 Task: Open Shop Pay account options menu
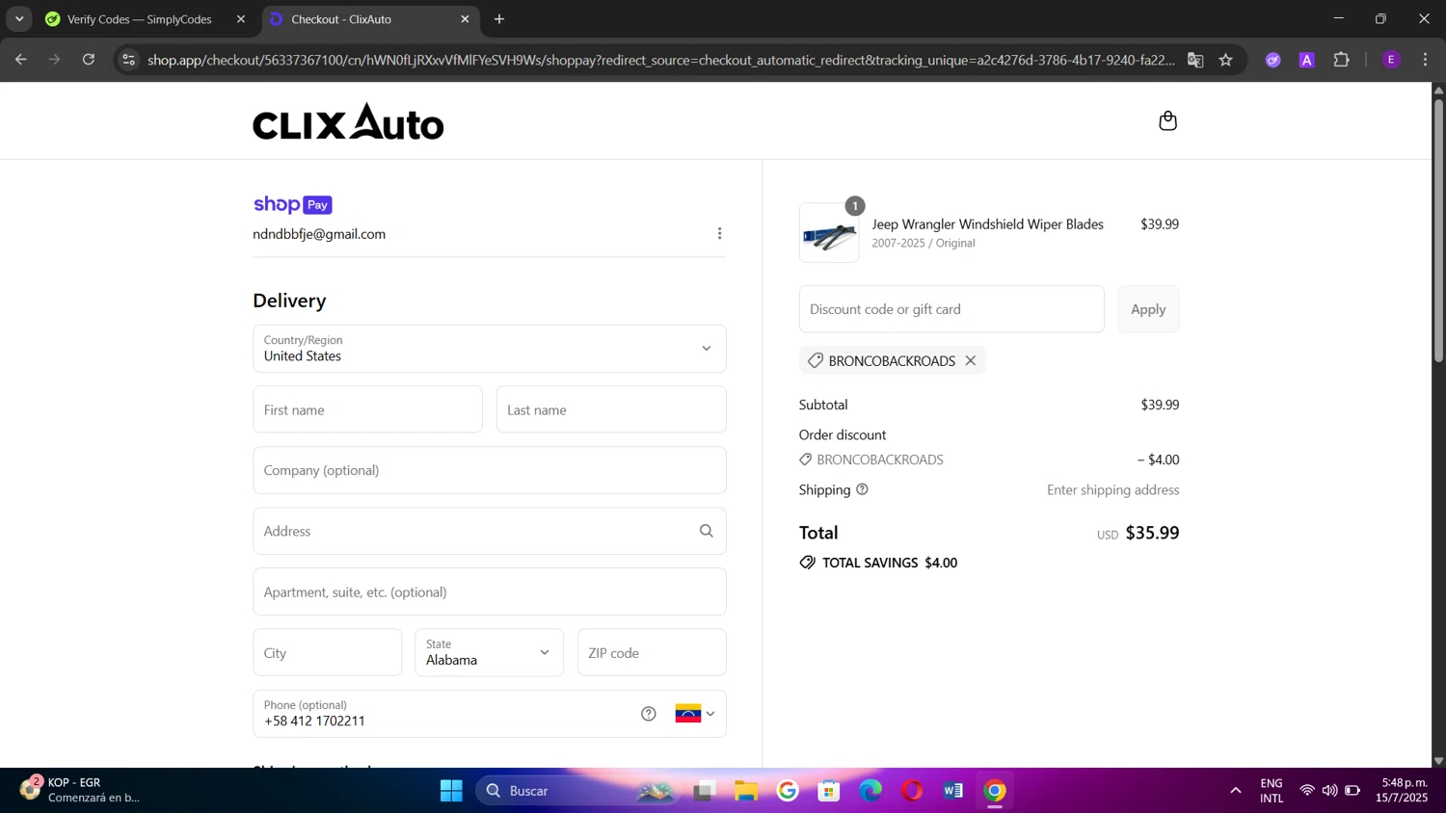pyautogui.click(x=719, y=233)
